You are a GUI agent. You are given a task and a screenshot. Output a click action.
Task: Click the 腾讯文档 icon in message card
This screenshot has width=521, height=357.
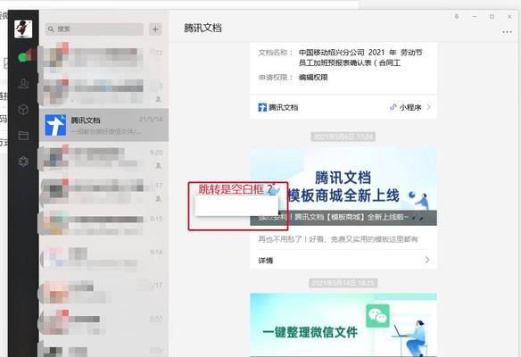262,107
